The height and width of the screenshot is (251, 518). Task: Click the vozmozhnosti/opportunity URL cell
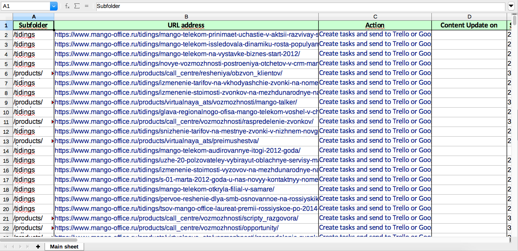click(186, 228)
